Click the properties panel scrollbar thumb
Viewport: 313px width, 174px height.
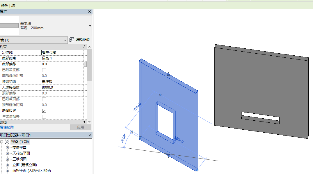point(89,65)
